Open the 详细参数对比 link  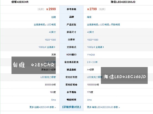72,107
